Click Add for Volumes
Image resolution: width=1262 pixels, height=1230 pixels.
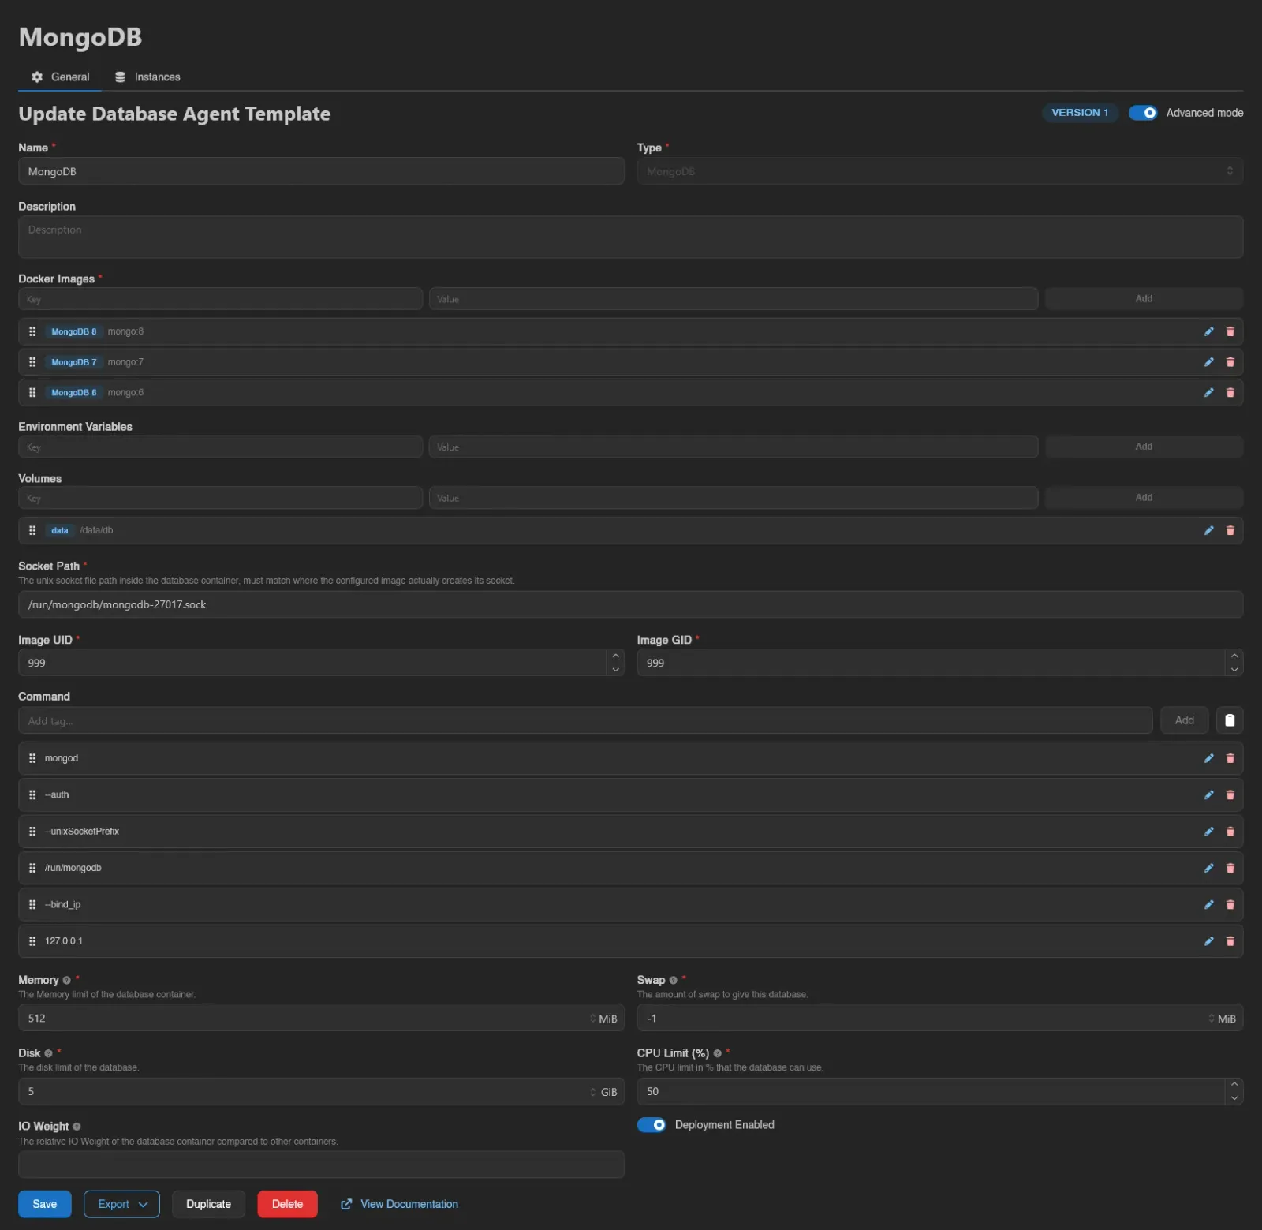pos(1144,498)
